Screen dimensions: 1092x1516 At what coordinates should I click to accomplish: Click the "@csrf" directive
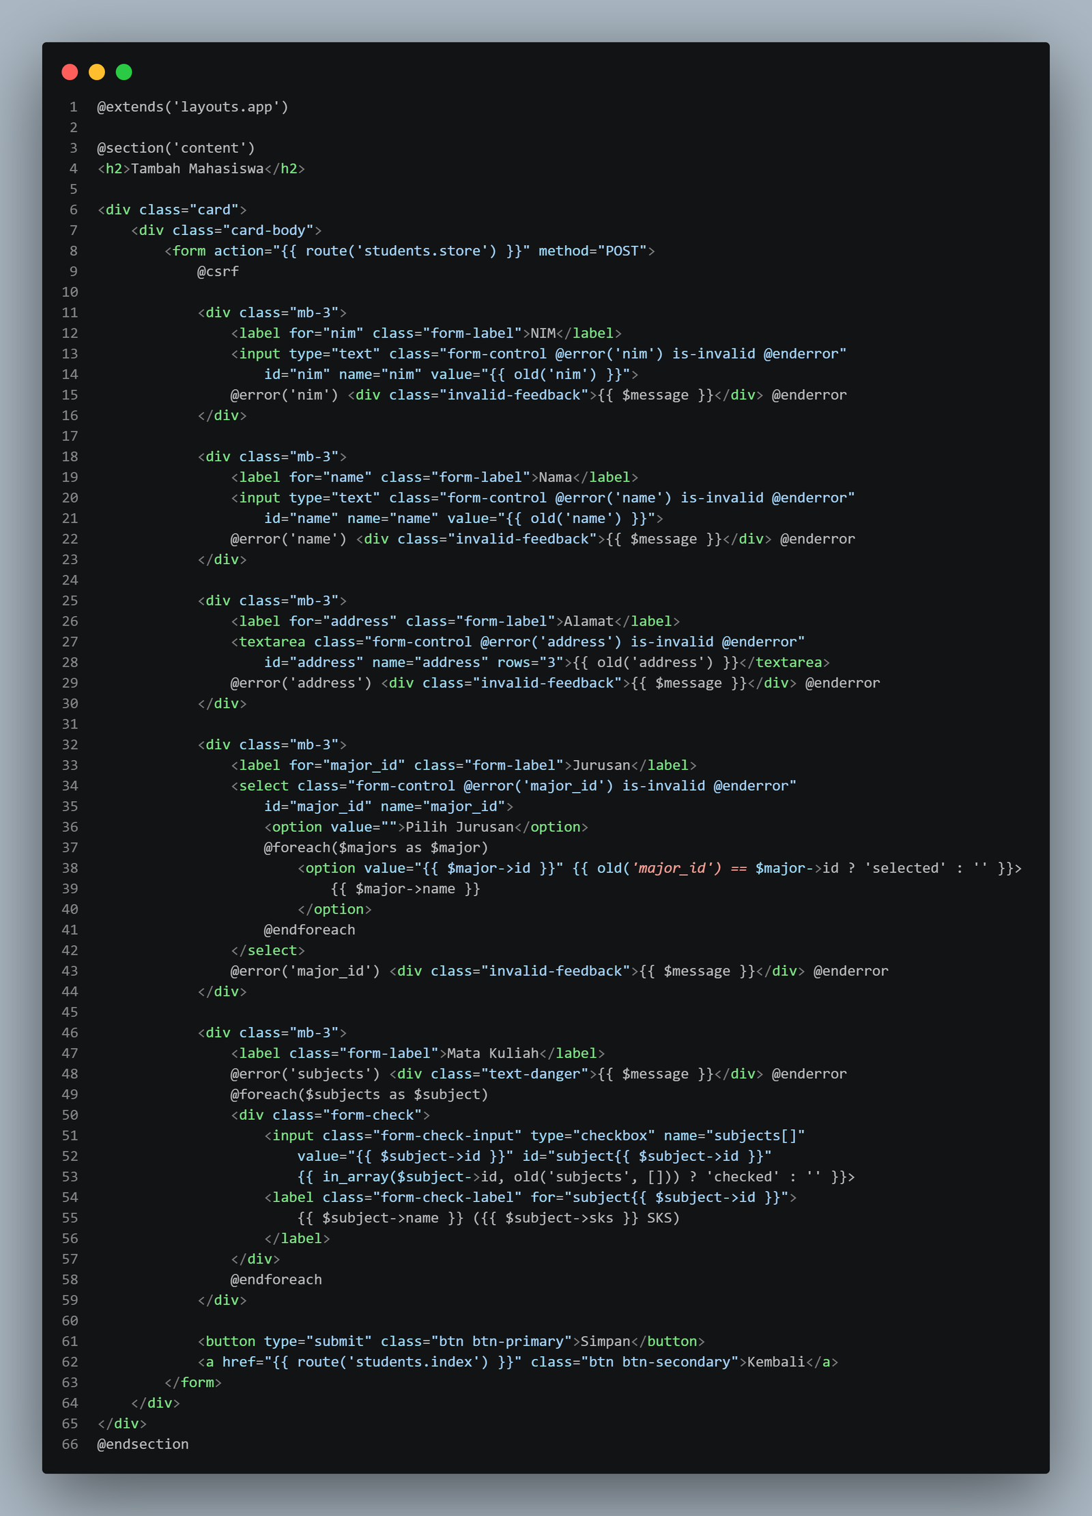218,271
